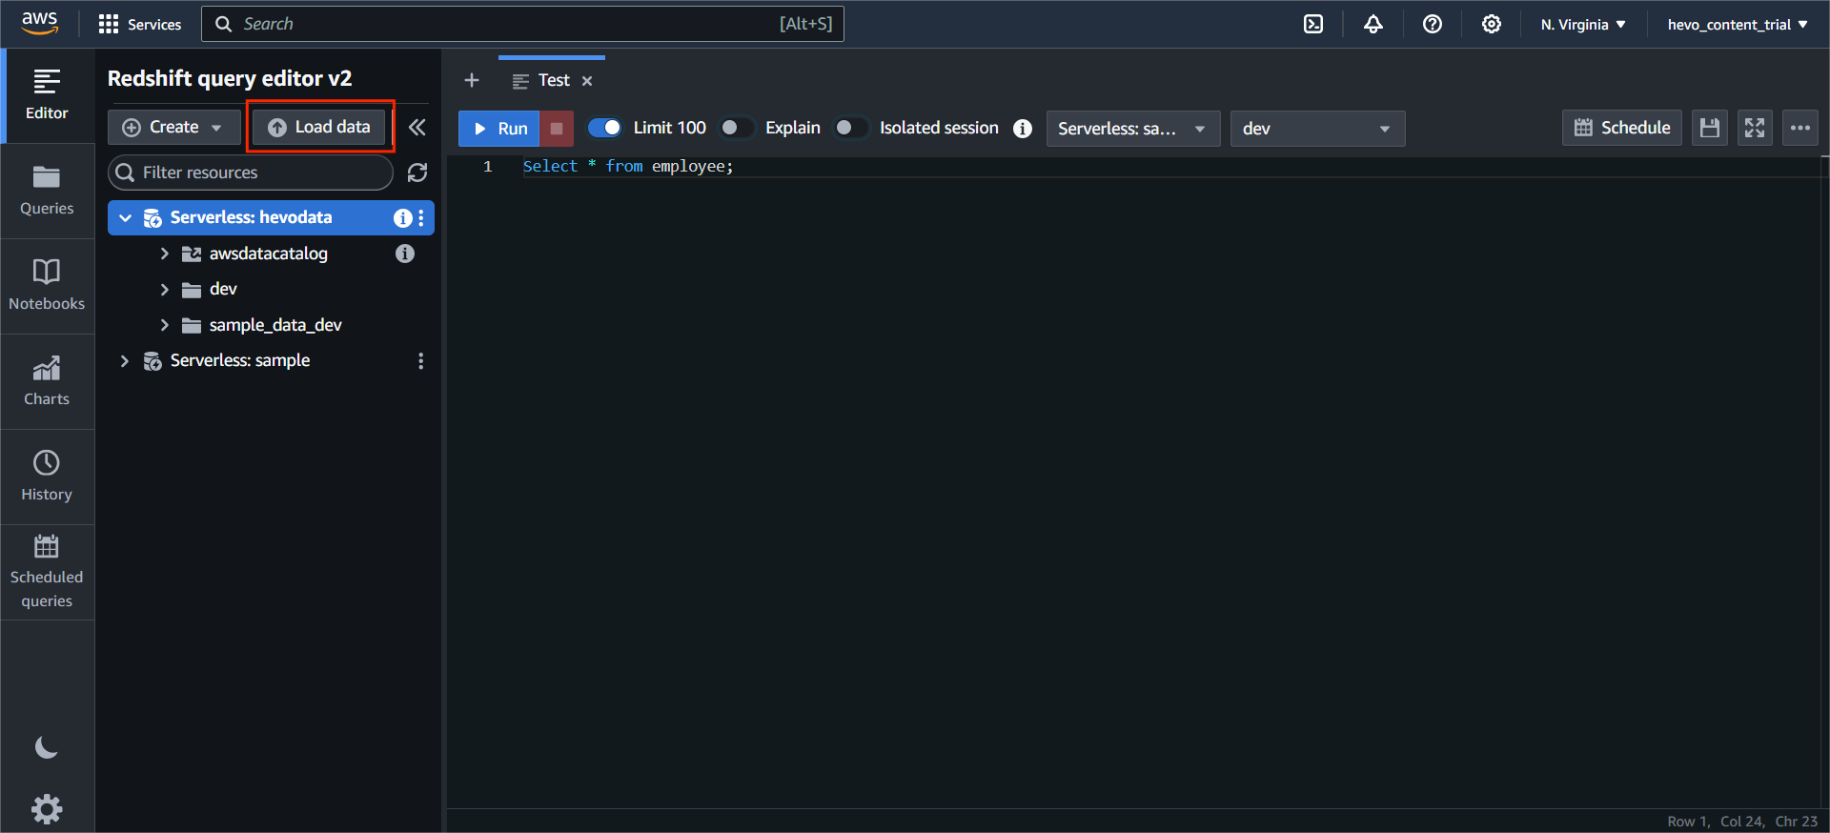Expand the sample_data_dev node
The image size is (1830, 833).
pos(165,325)
